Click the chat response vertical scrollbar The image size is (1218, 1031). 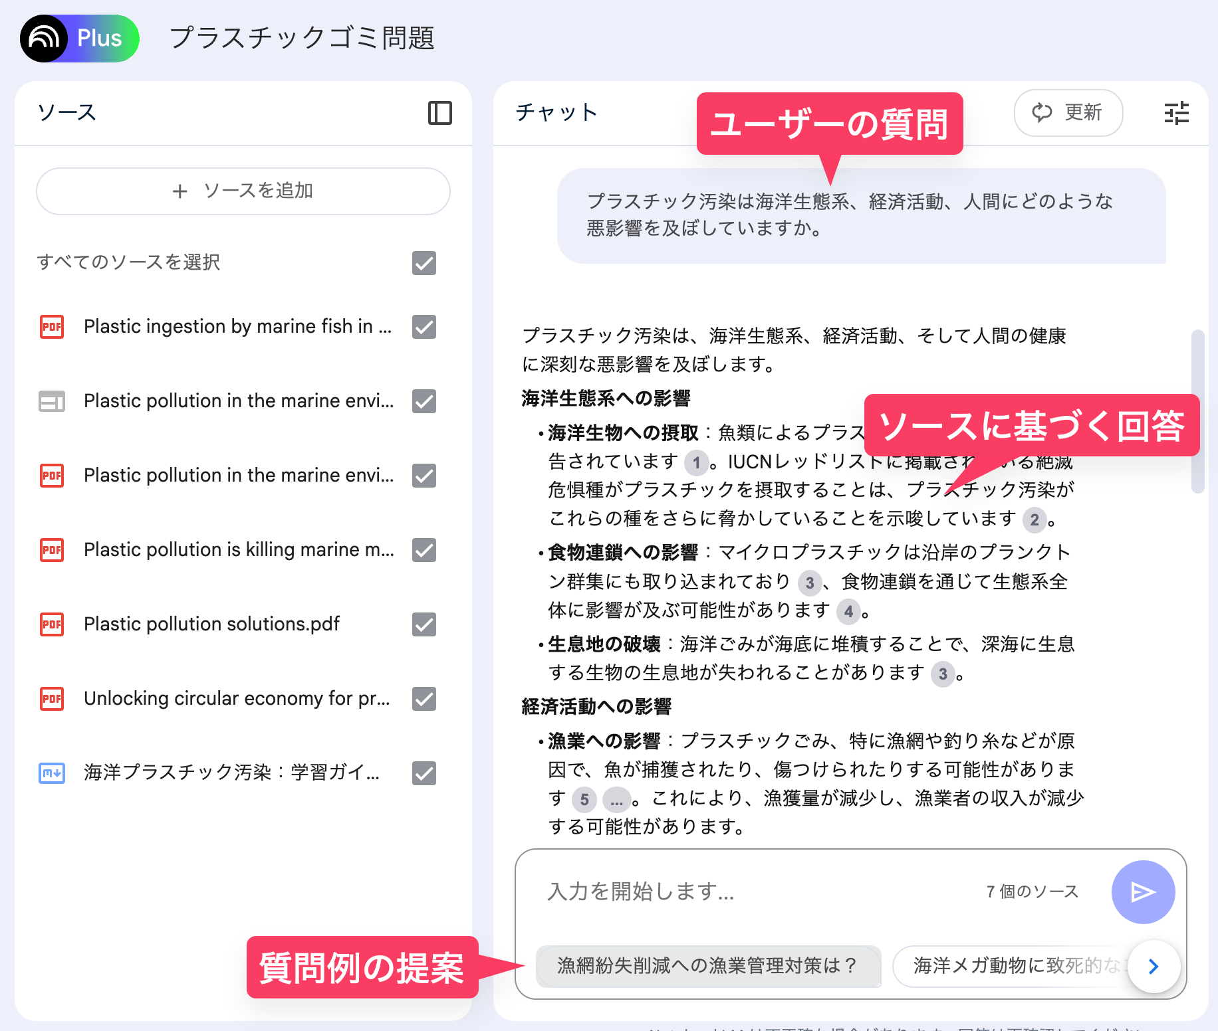point(1197,412)
